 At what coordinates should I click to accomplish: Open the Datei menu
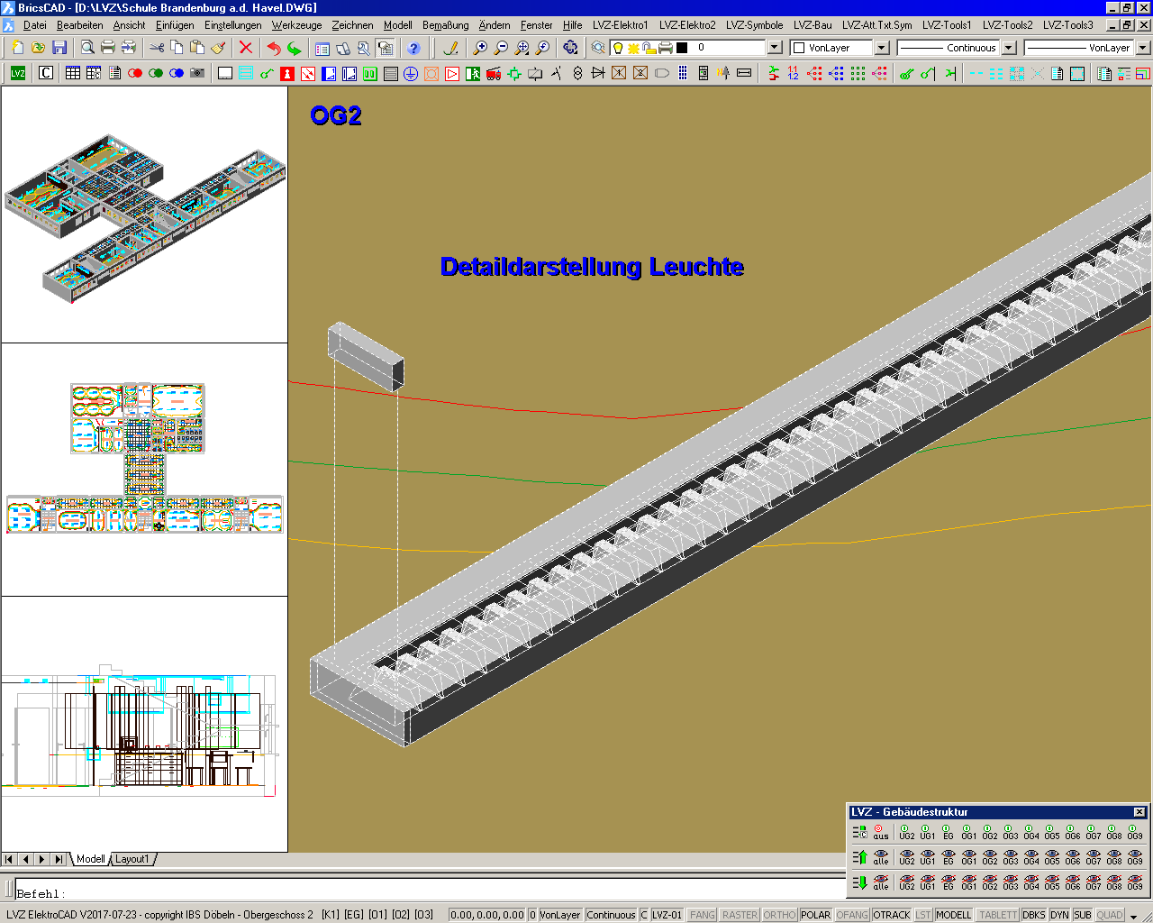click(34, 25)
